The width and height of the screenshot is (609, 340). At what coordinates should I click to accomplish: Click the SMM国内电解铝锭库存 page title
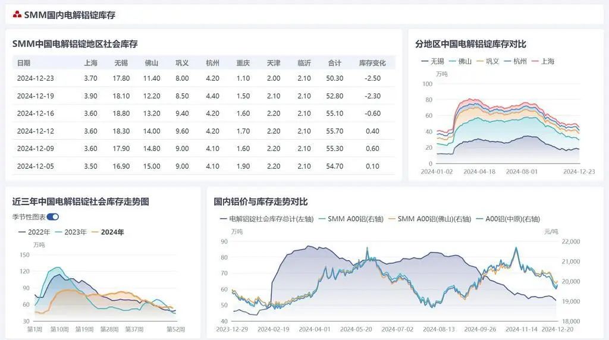70,15
